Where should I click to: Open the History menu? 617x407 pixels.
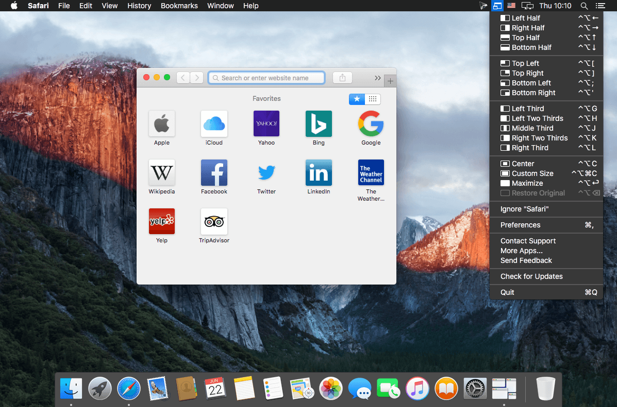(x=139, y=6)
